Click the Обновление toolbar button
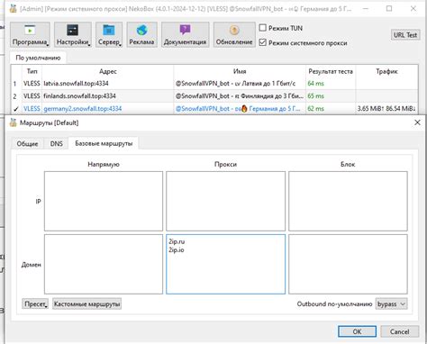The height and width of the screenshot is (344, 427). click(234, 34)
